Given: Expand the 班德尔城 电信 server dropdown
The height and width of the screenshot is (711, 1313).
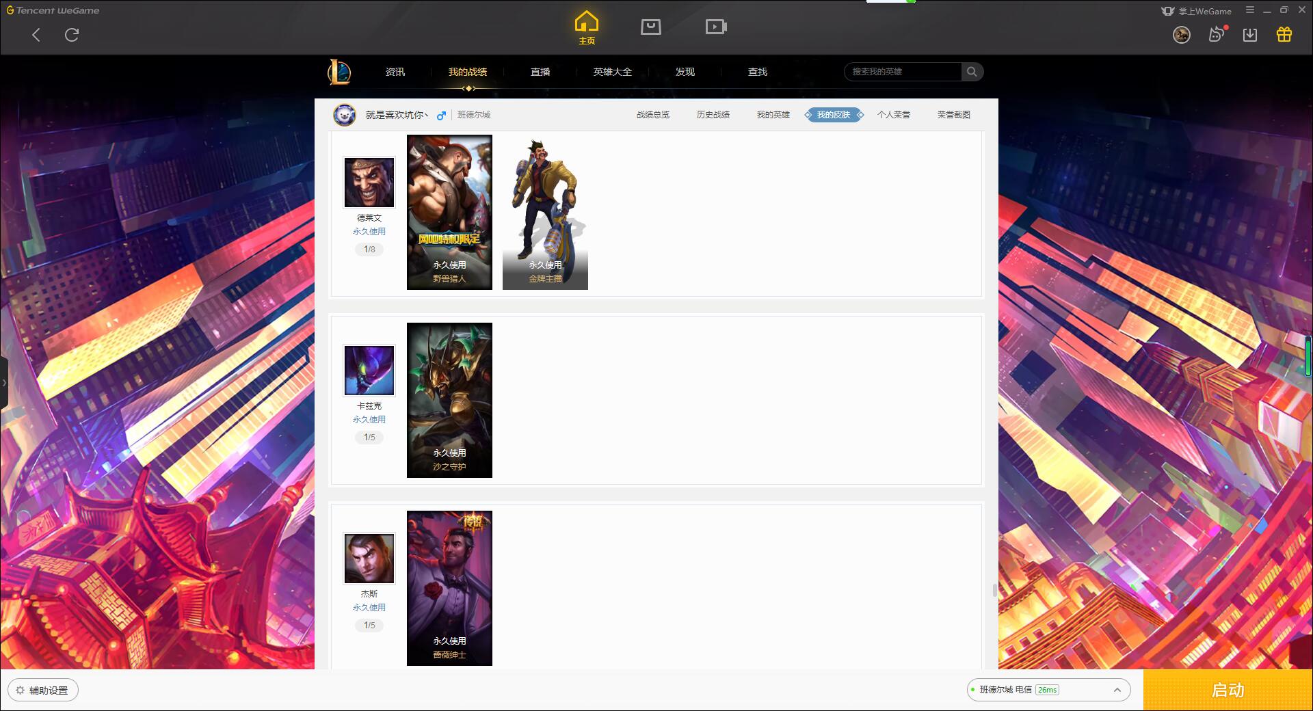Looking at the screenshot, I should click(x=1048, y=690).
